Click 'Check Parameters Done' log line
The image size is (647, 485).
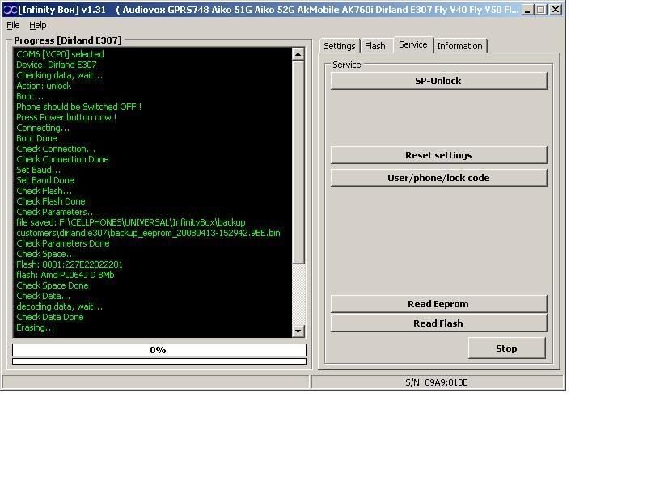(x=63, y=243)
